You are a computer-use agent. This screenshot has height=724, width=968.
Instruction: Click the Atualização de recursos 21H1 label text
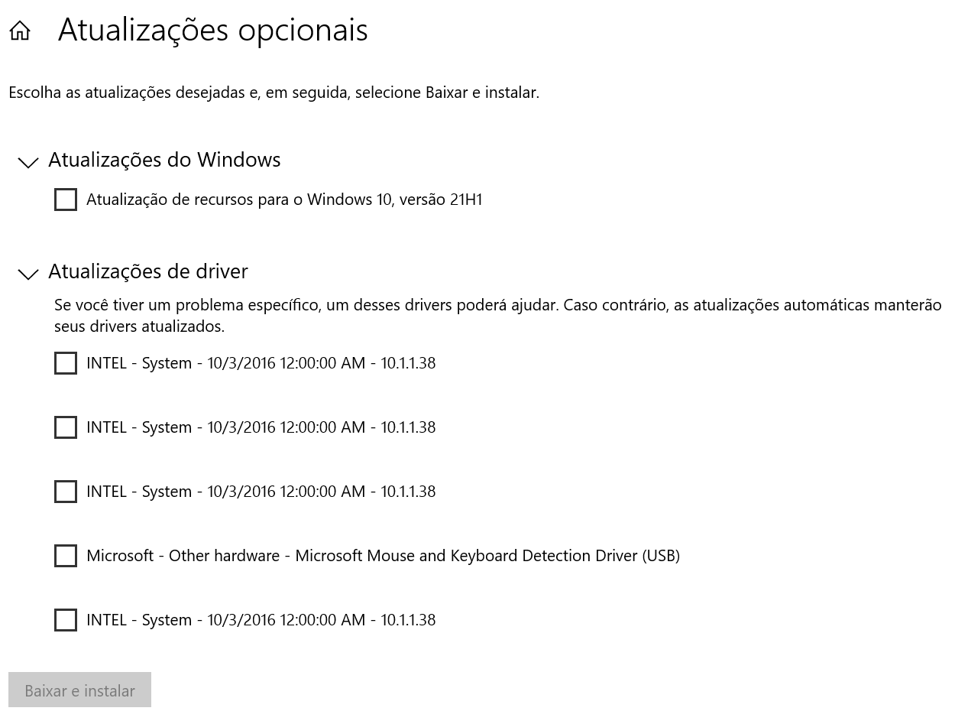[284, 200]
